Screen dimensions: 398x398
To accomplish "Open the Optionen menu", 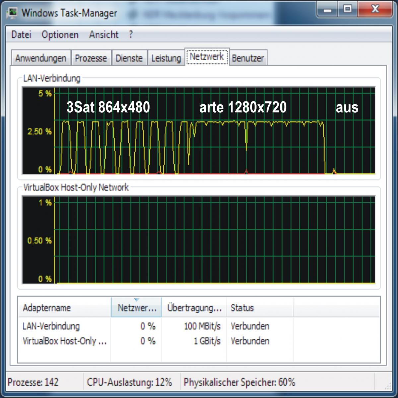I will (60, 35).
